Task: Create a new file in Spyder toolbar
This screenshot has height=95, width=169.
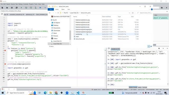Action: click(x=2, y=8)
